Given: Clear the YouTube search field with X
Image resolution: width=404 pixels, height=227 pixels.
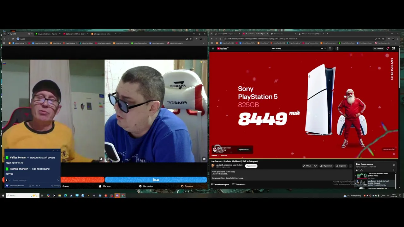Looking at the screenshot, I should click(x=325, y=49).
